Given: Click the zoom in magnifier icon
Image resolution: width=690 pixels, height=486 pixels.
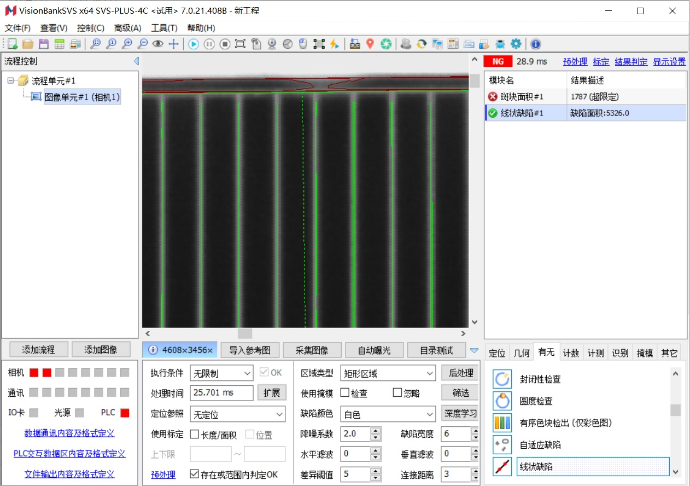Looking at the screenshot, I should click(127, 44).
